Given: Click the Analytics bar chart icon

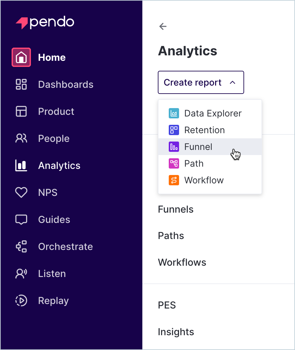Looking at the screenshot, I should [21, 165].
